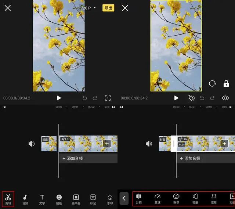The width and height of the screenshot is (235, 209).
Task: Tap the 34.3s duration label on selected clip
Action: point(181,144)
